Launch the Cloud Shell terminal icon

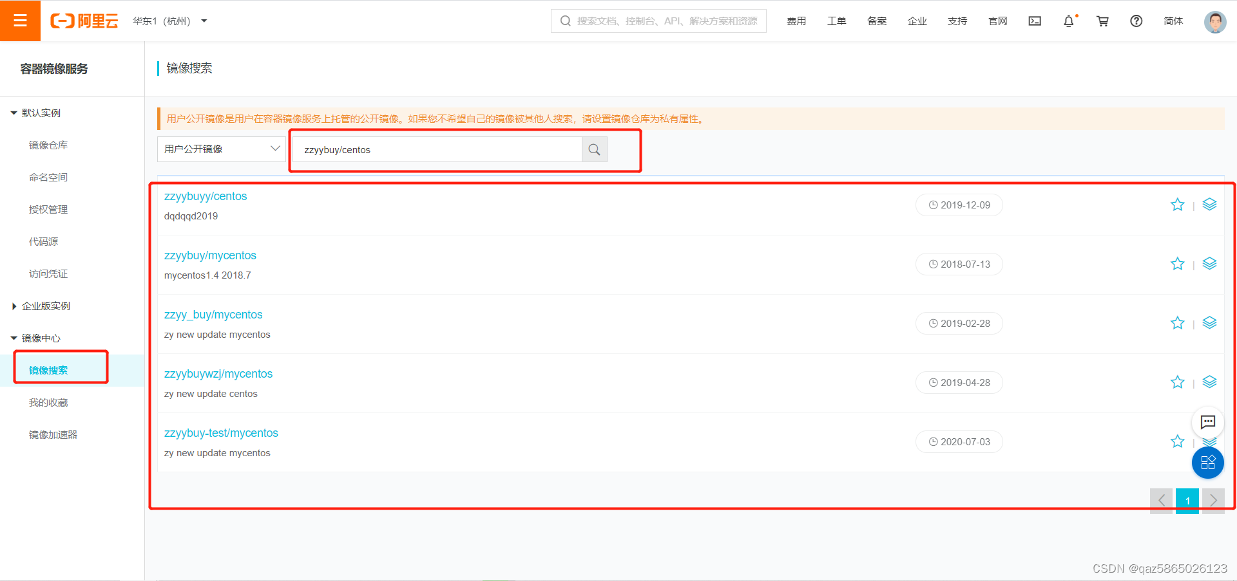(x=1035, y=21)
